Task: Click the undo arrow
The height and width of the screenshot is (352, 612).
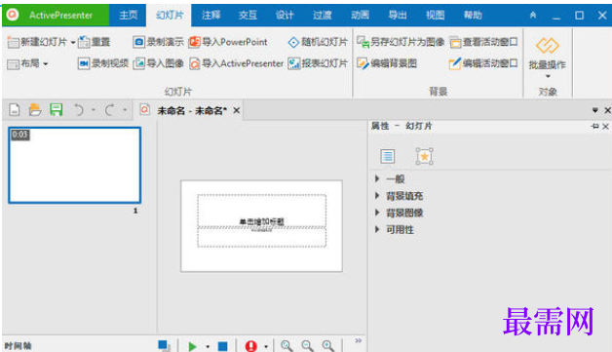Action: coord(79,110)
